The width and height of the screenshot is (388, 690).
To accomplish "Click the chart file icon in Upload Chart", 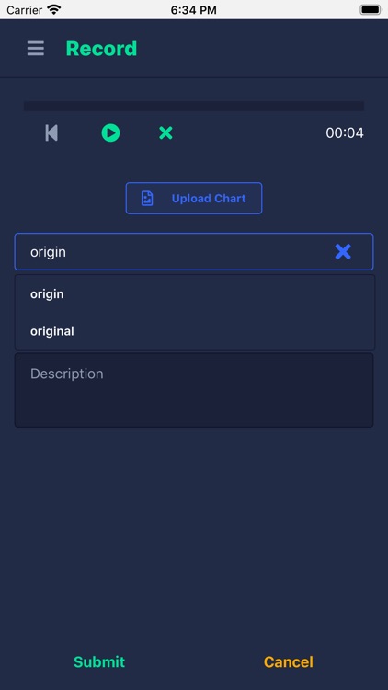I will [147, 199].
